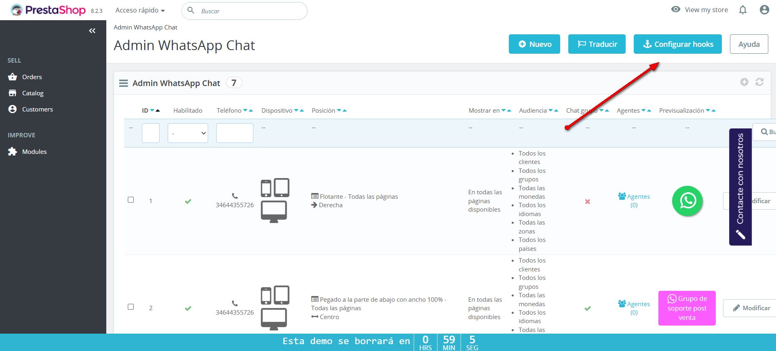
Task: Open Modules in the sidebar
Action: 34,151
